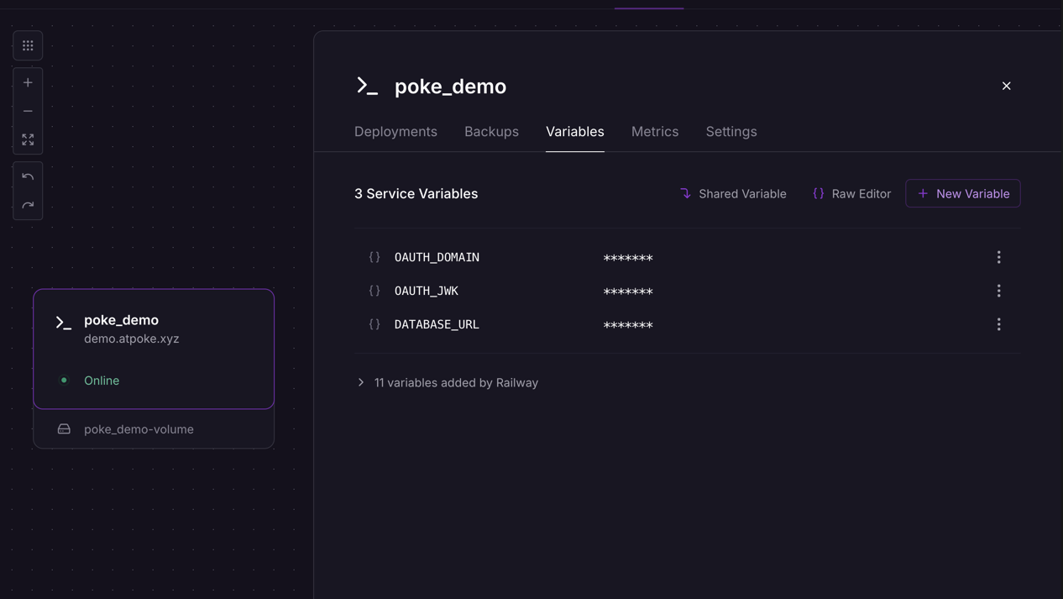Screen dimensions: 1063x599
Task: Select the poke_demo-volume item on canvas
Action: tap(139, 429)
